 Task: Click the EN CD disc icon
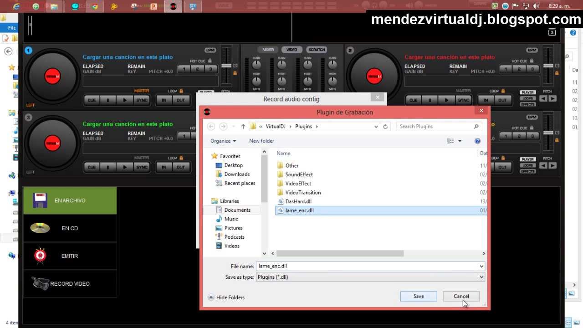(x=40, y=228)
